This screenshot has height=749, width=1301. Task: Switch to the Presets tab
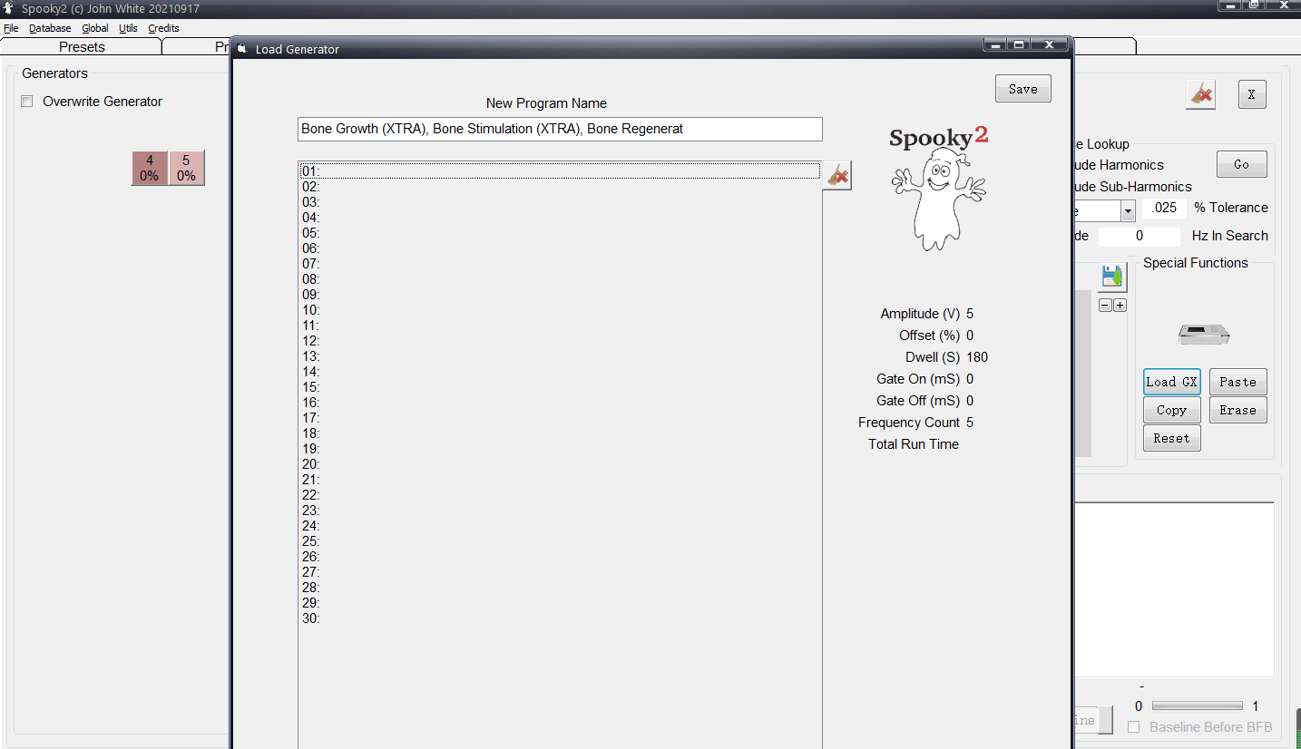[x=82, y=46]
